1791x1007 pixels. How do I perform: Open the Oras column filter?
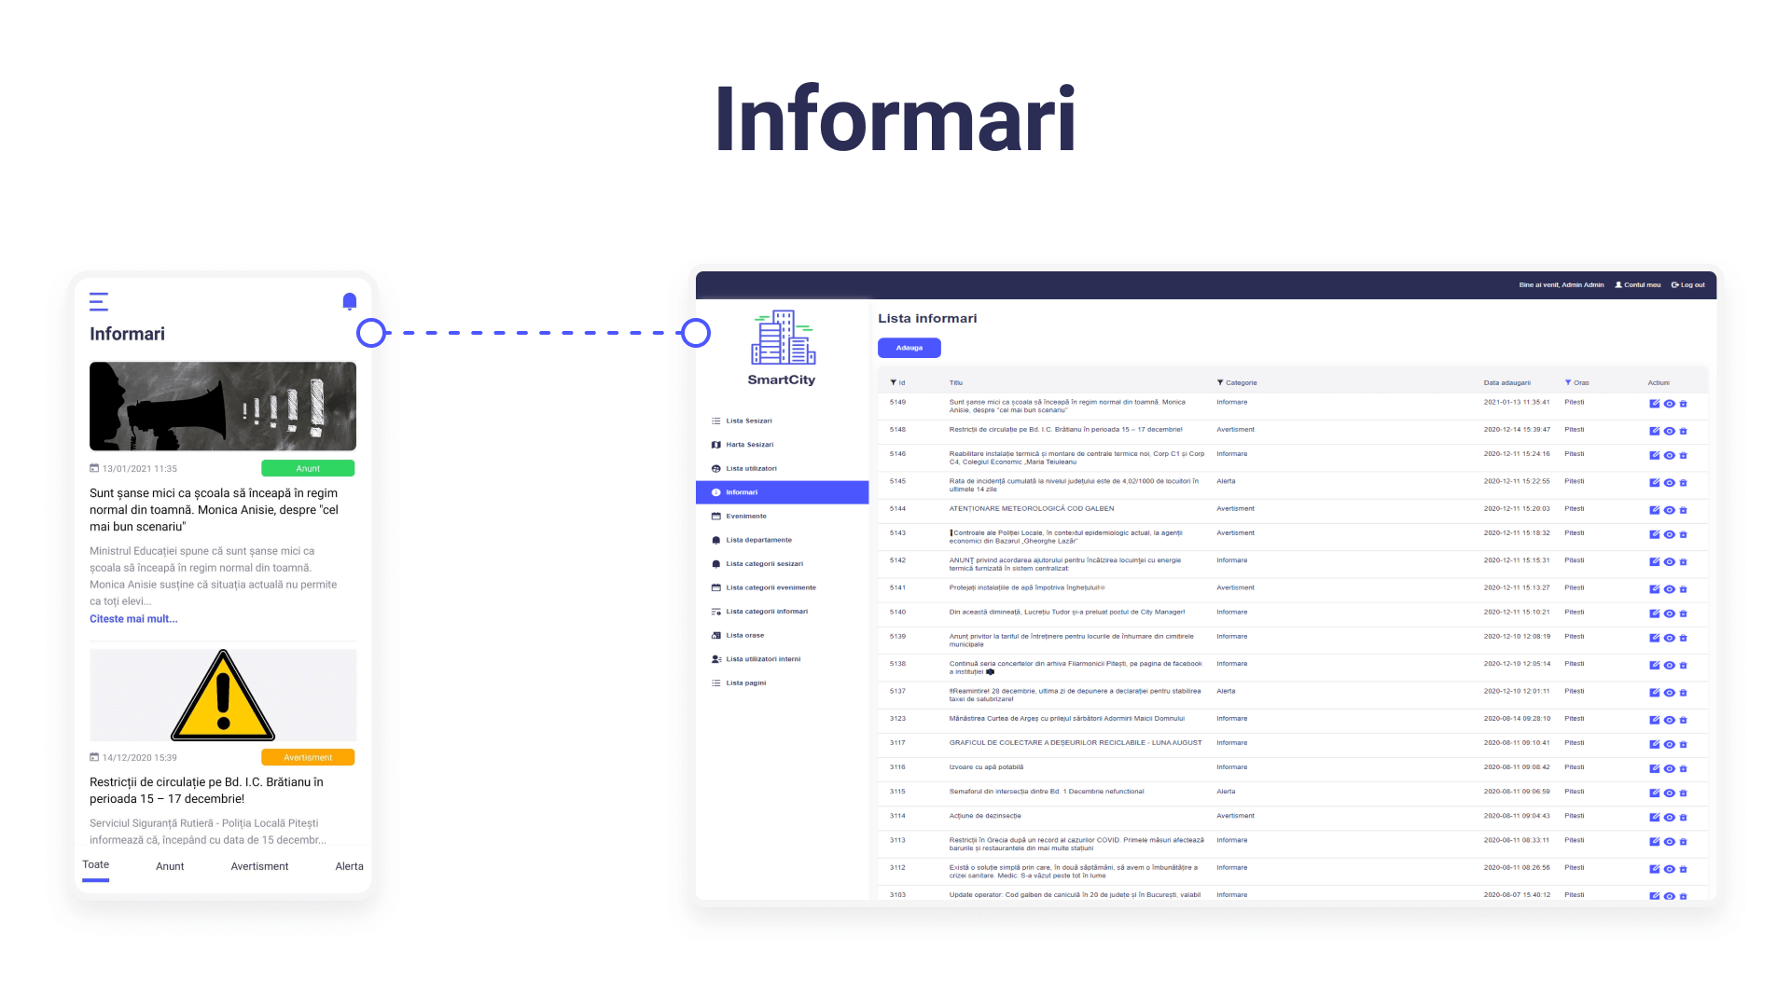pos(1568,382)
